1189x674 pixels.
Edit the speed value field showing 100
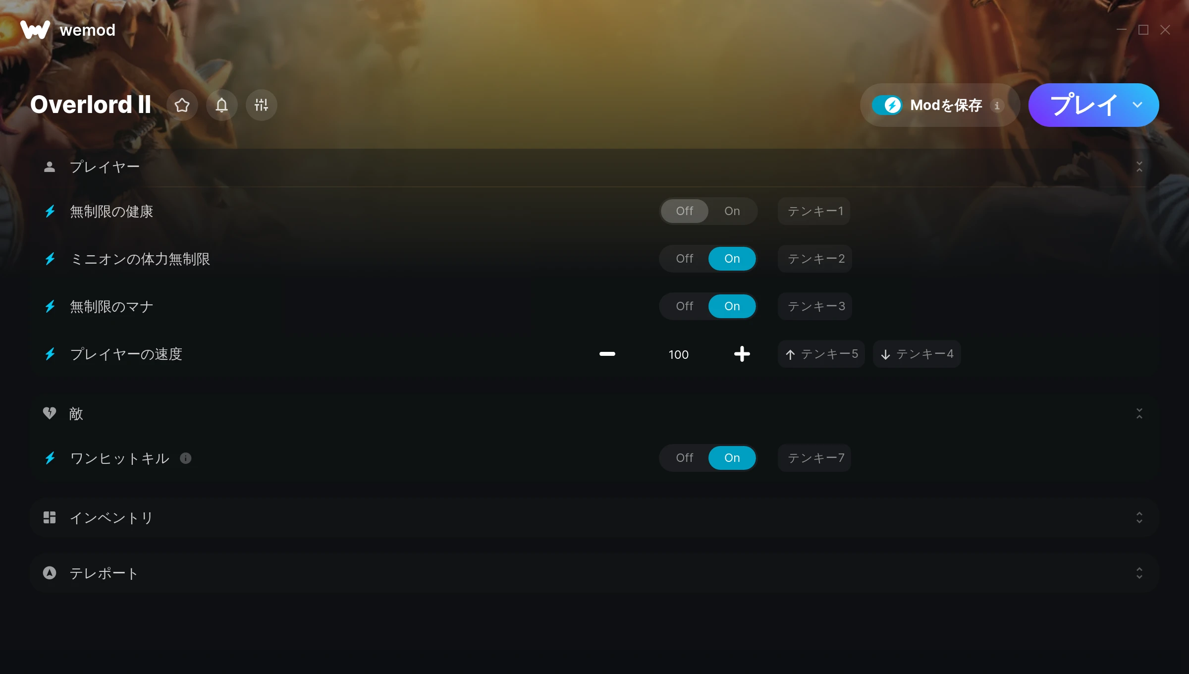pos(678,354)
